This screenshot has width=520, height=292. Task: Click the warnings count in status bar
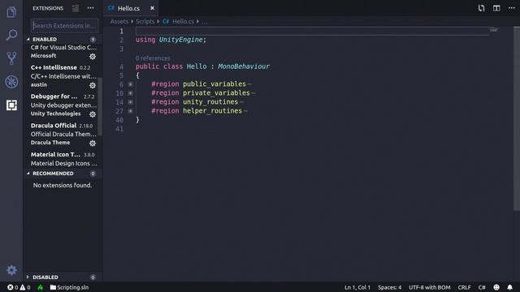click(x=25, y=287)
